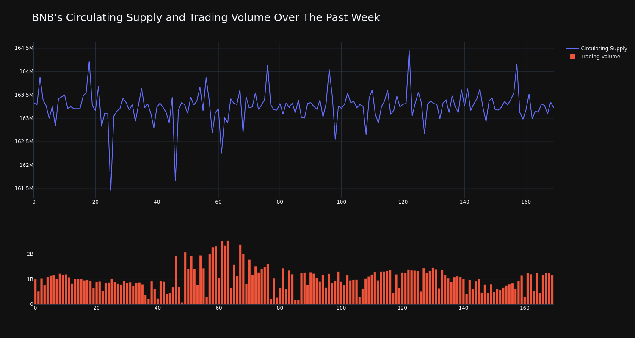The image size is (635, 338).
Task: Select the 2B label on volume axis
Action: 30,254
